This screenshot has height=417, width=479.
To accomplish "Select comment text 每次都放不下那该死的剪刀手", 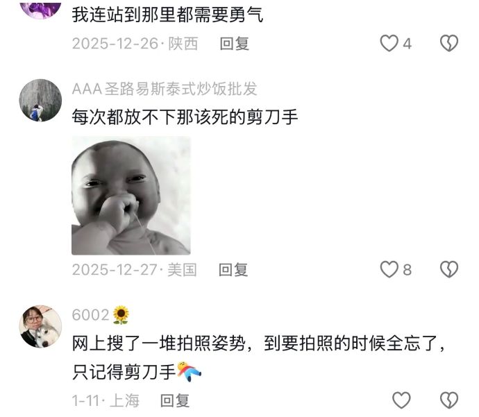I will (x=185, y=117).
